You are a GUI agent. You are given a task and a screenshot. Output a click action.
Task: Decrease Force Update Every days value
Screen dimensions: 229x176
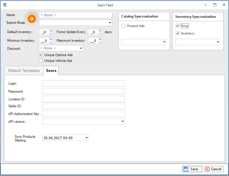(x=100, y=34)
